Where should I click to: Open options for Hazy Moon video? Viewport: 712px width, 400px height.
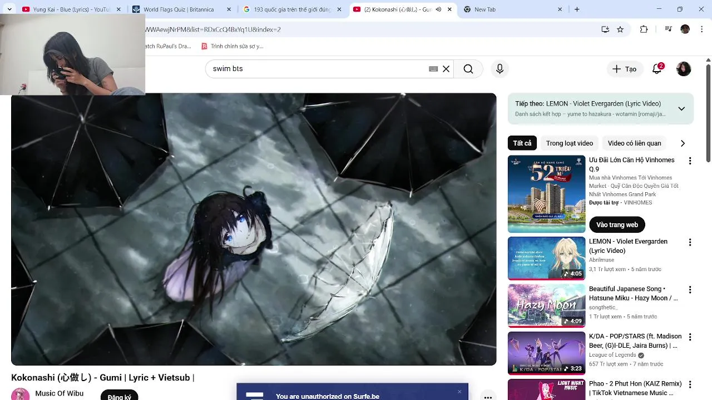(x=690, y=290)
